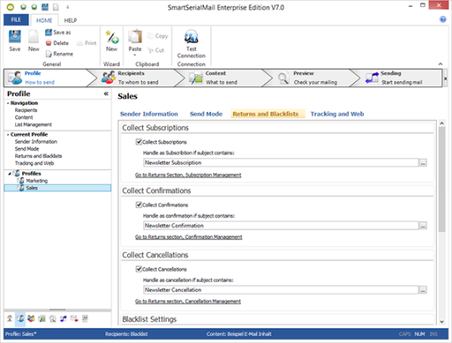Follow link to Subscription Management
The width and height of the screenshot is (452, 343).
(188, 175)
